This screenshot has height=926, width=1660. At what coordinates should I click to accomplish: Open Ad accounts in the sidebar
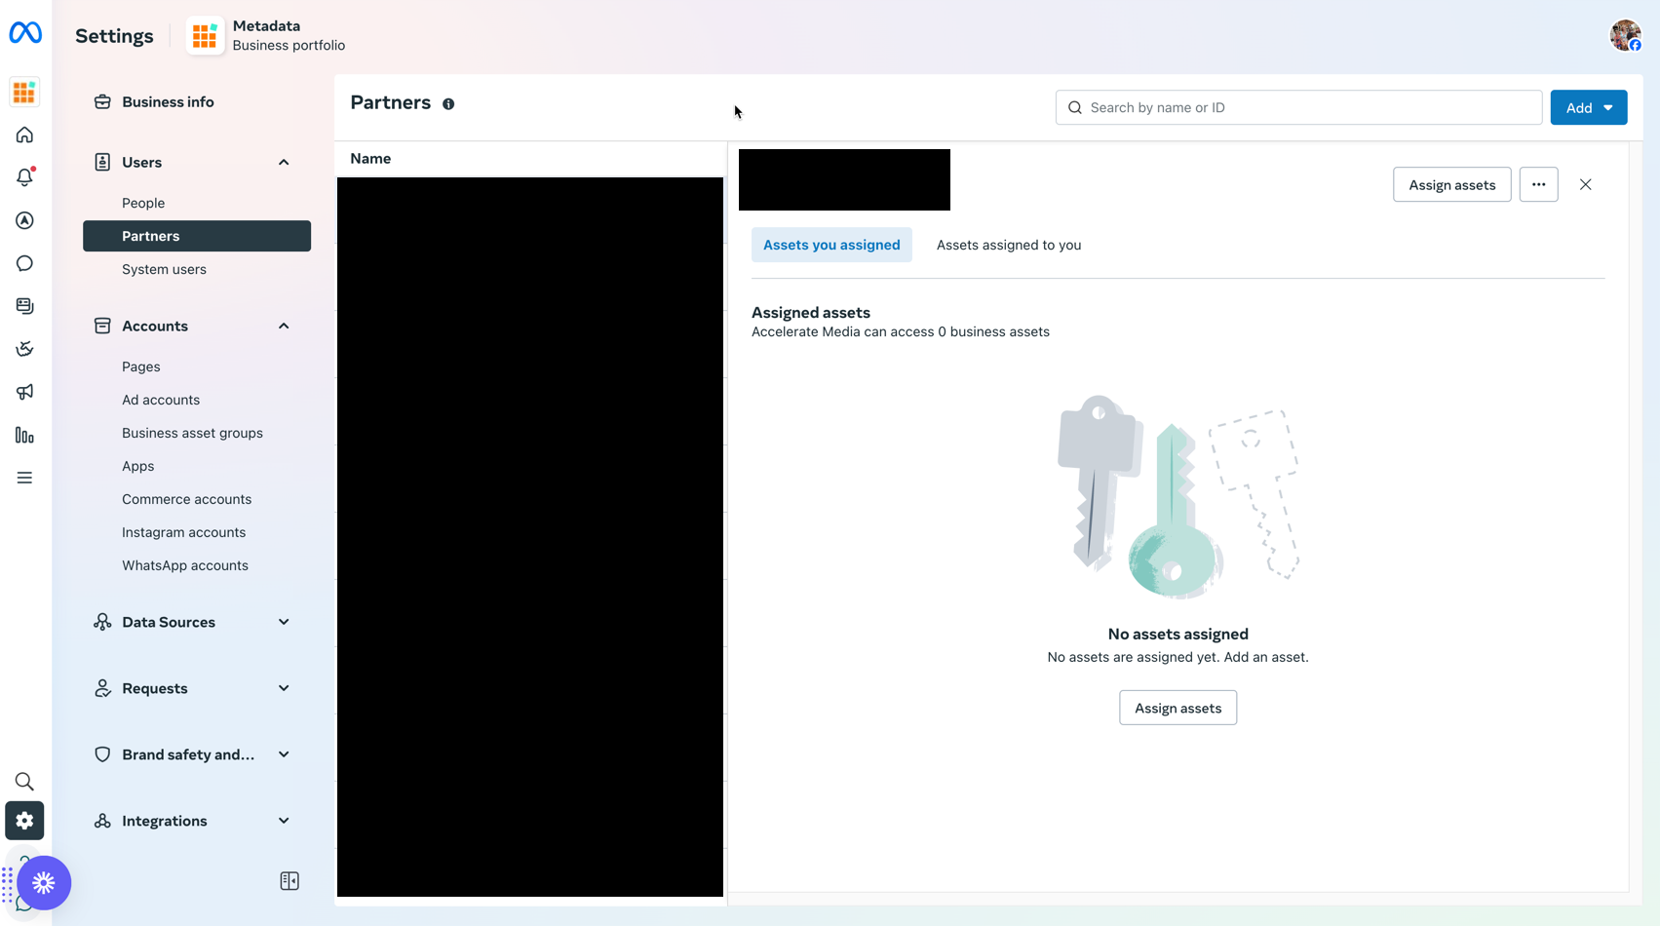161,400
